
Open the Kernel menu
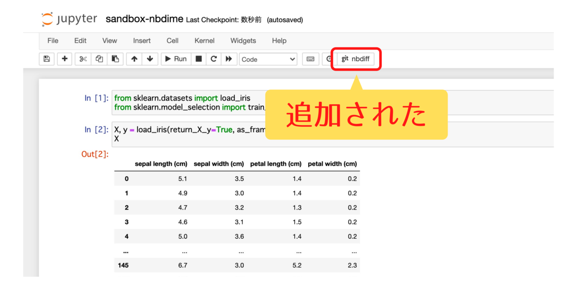pos(204,41)
